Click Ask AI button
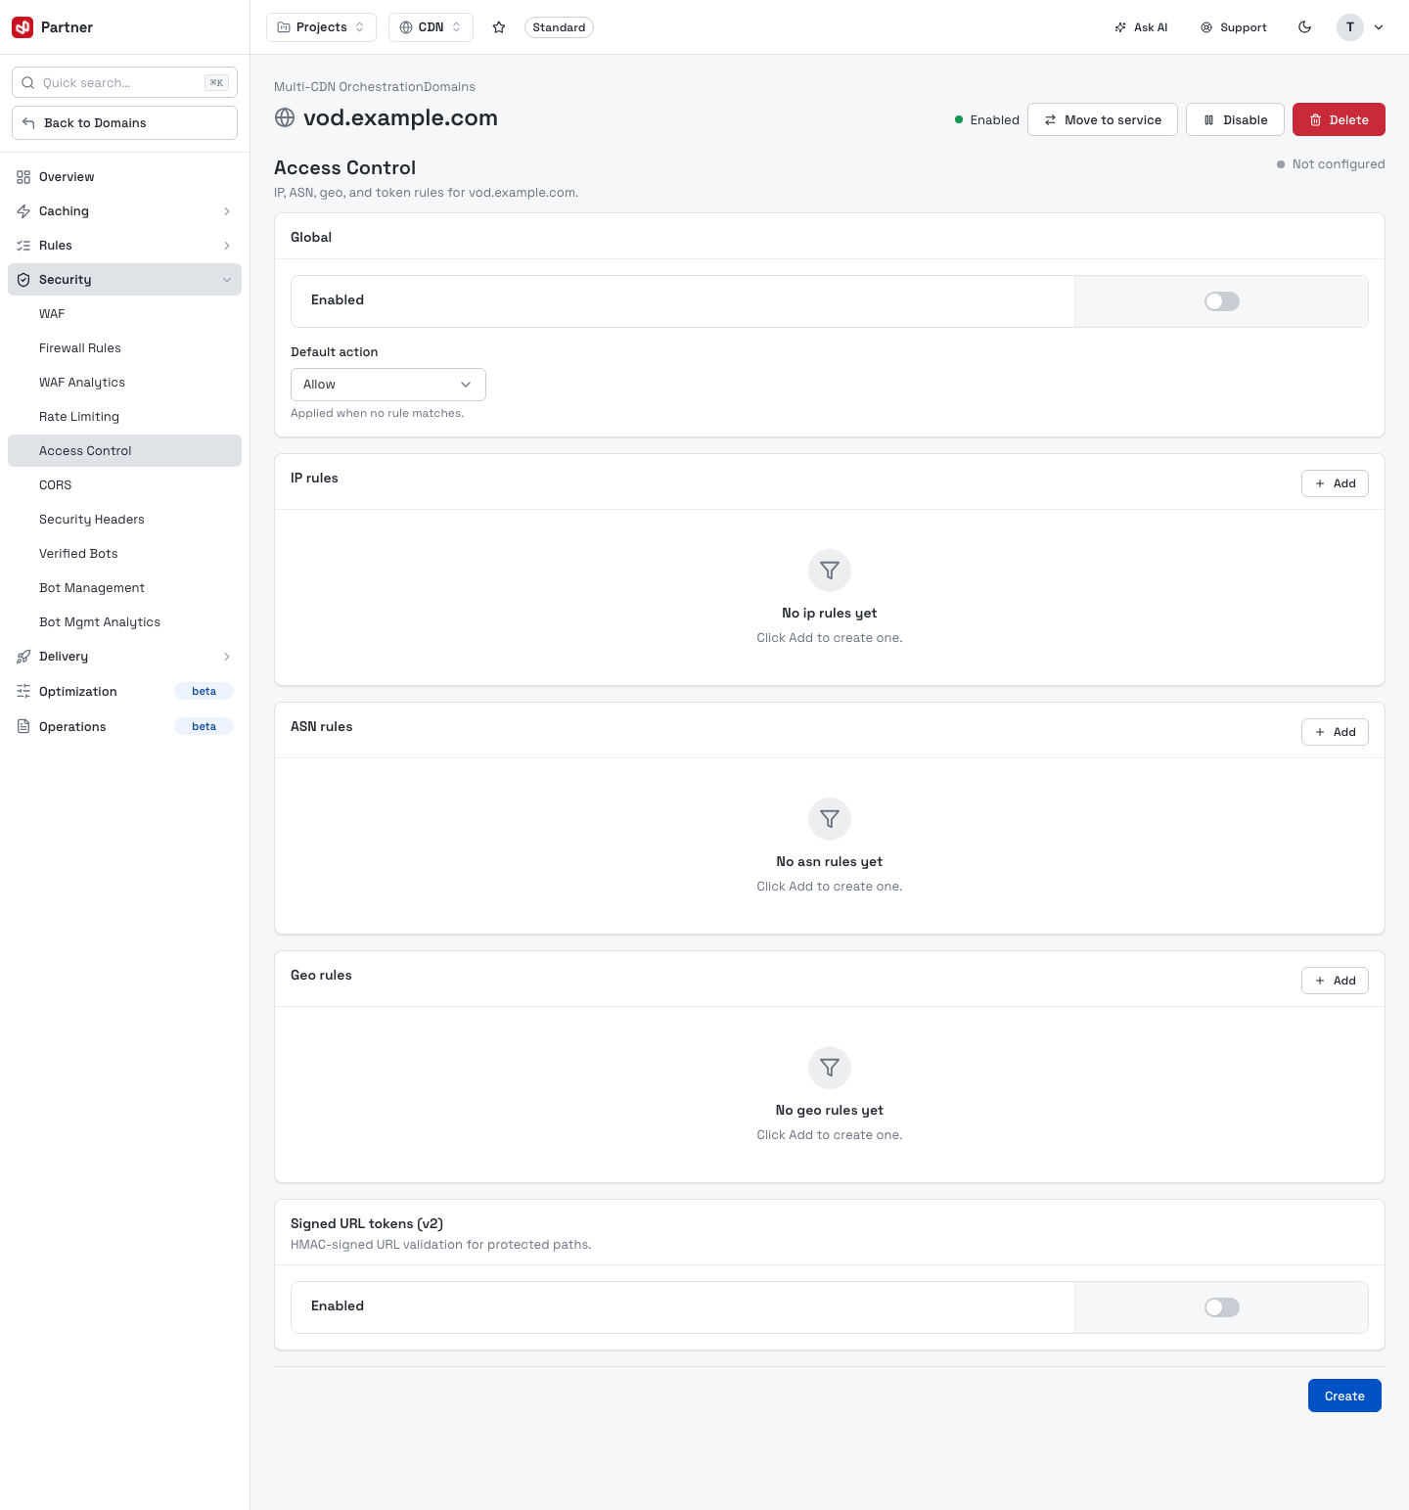The width and height of the screenshot is (1409, 1510). coord(1141,27)
